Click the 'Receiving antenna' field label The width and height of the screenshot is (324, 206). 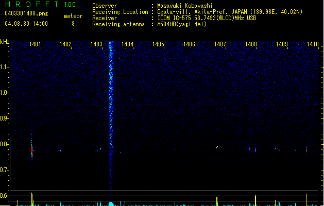point(118,24)
